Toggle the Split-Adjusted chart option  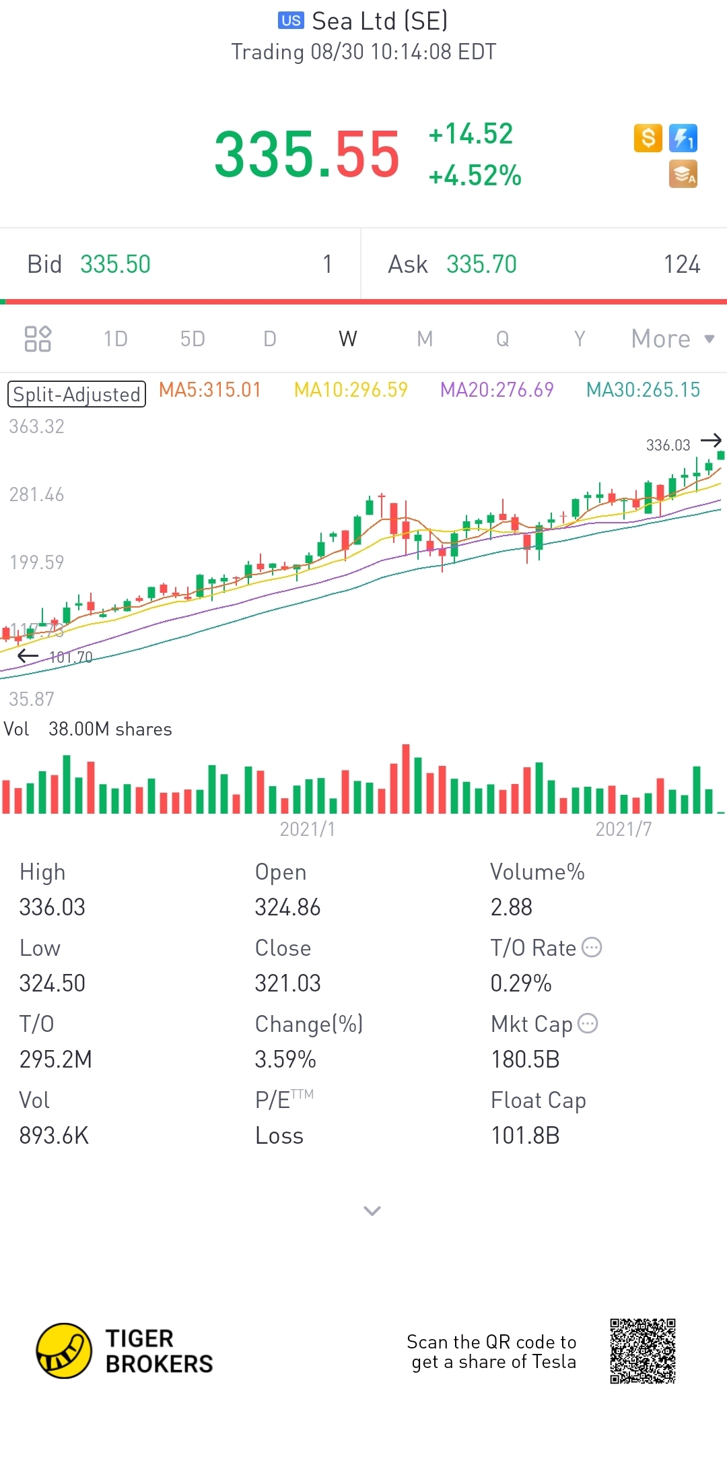pyautogui.click(x=77, y=394)
